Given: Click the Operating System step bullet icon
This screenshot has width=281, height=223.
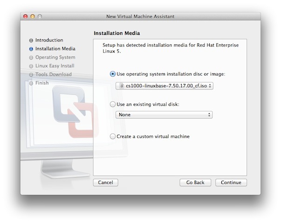Looking at the screenshot, I should 31,58.
